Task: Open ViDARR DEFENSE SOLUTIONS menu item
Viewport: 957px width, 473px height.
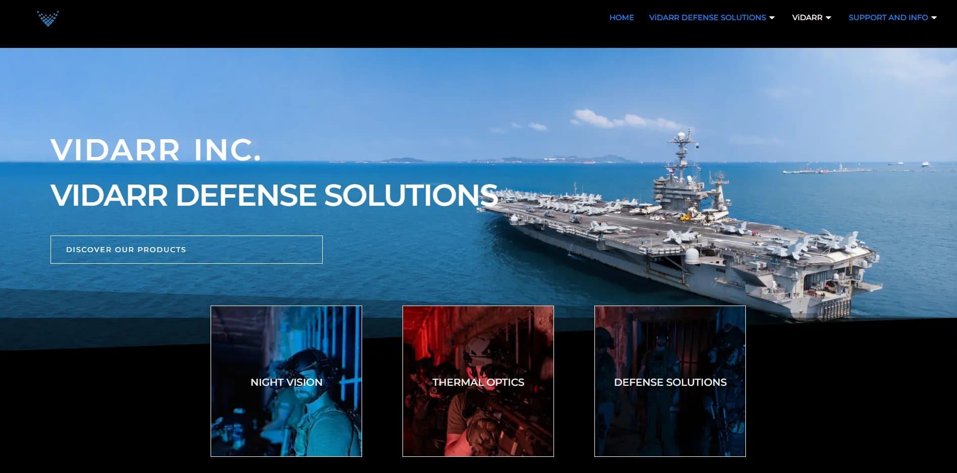Action: click(x=707, y=18)
